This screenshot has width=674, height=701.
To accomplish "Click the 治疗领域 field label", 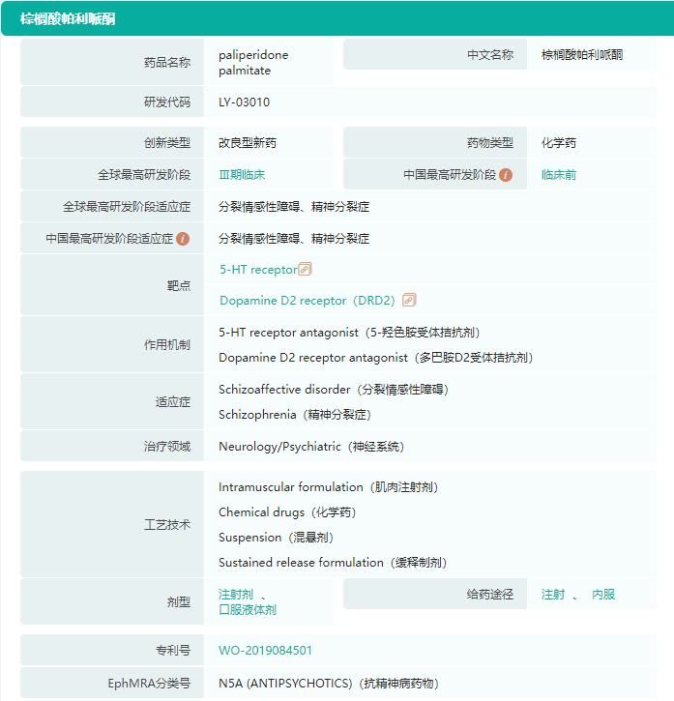I will pos(167,447).
